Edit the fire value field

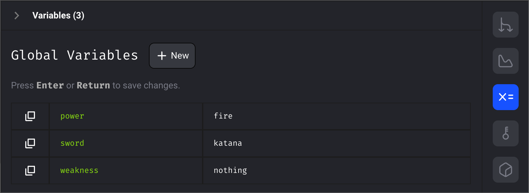pyautogui.click(x=337, y=116)
